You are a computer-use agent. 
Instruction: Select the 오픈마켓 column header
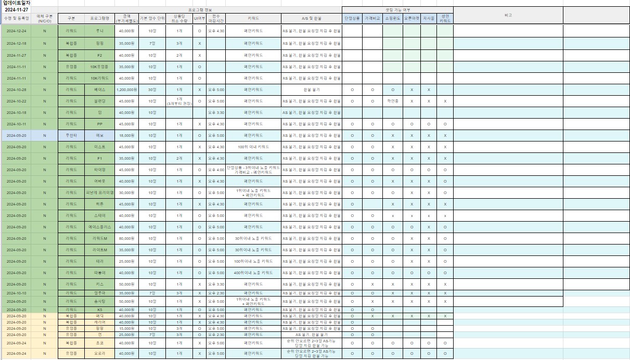coord(412,18)
